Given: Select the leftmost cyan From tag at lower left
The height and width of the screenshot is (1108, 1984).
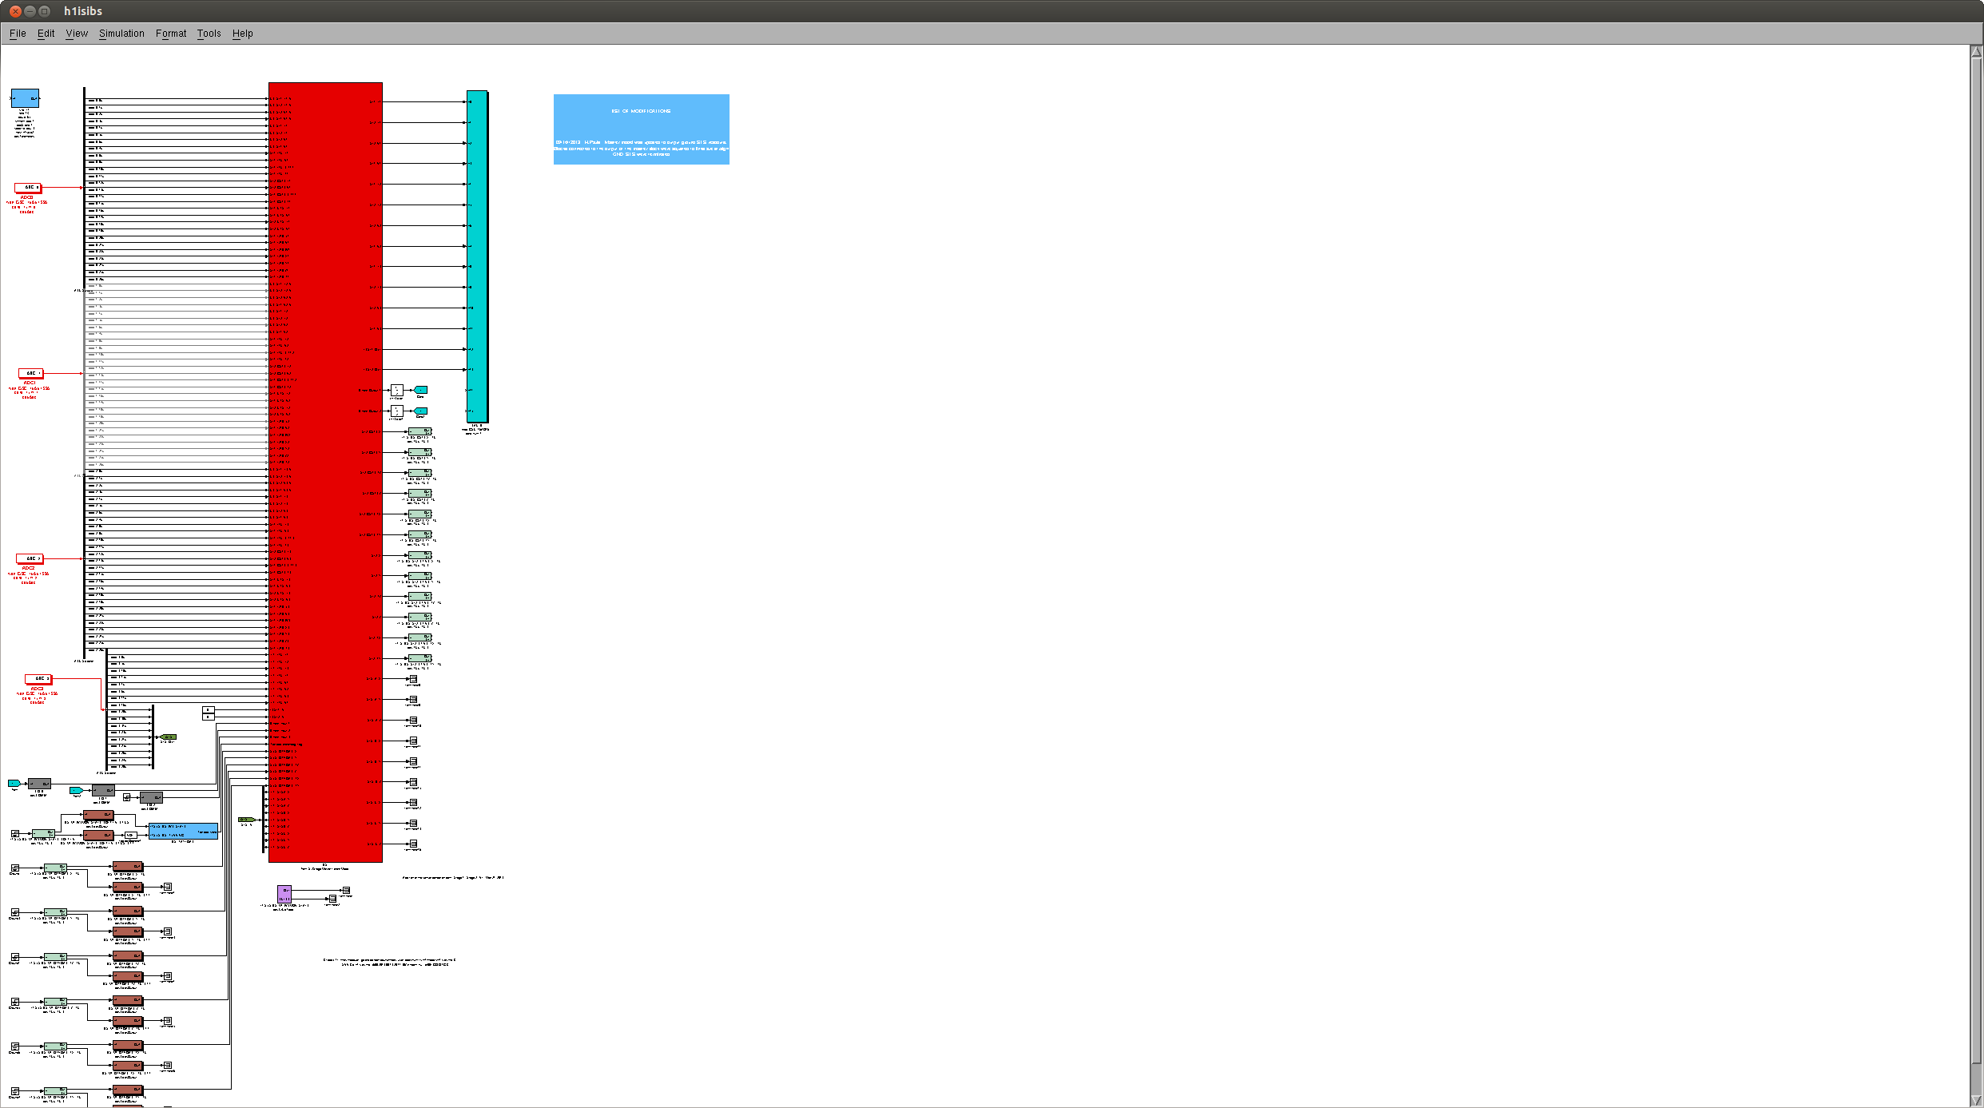Looking at the screenshot, I should point(14,784).
